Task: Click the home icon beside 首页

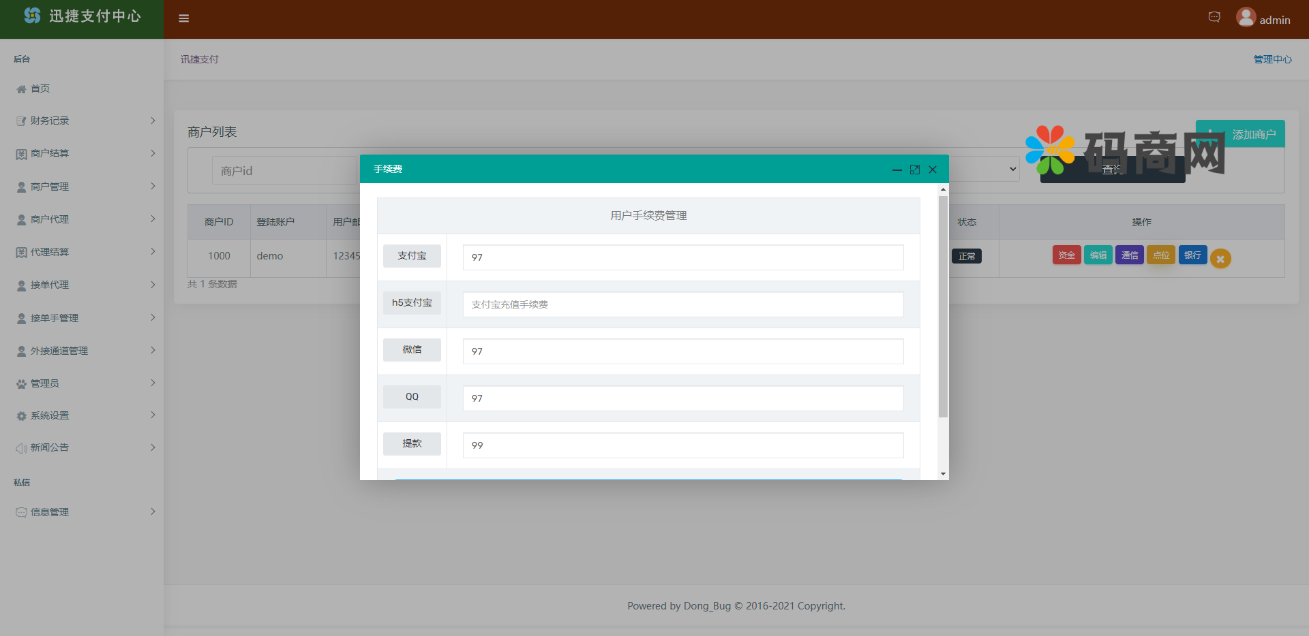Action: click(21, 89)
